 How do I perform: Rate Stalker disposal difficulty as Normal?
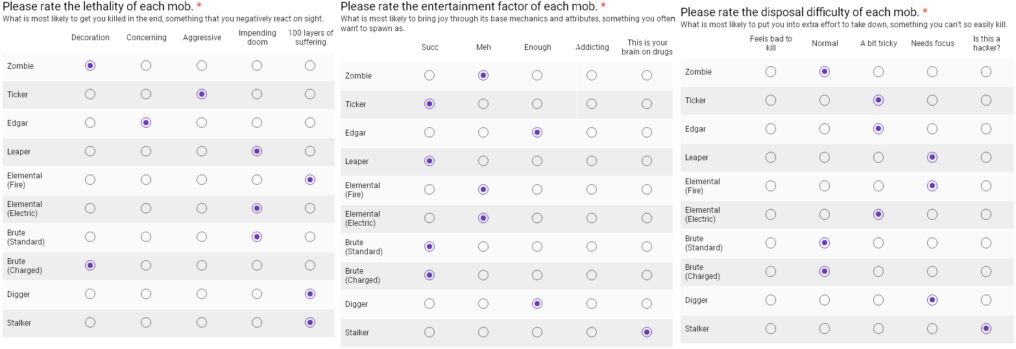pyautogui.click(x=825, y=328)
